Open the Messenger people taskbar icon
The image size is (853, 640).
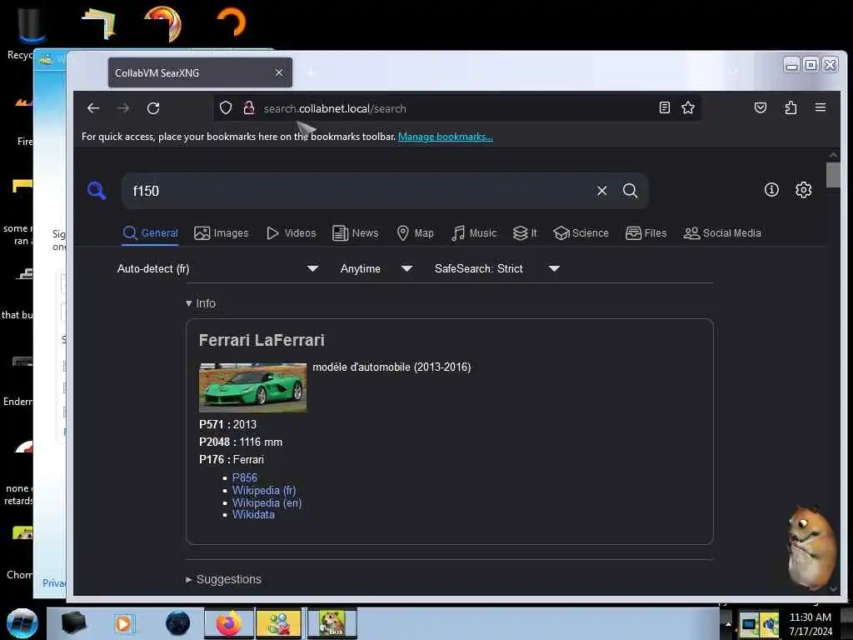pyautogui.click(x=278, y=623)
